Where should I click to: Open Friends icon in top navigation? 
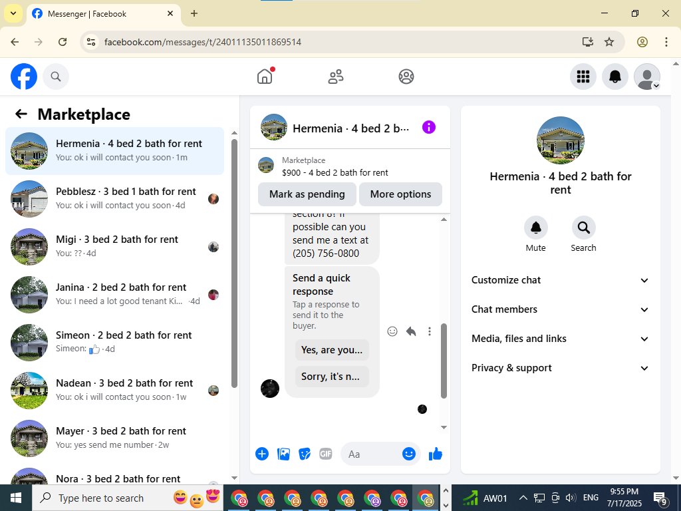point(335,77)
